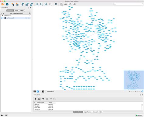Toggle the bird's-eye navigator display
144x117 pixels.
point(142,92)
